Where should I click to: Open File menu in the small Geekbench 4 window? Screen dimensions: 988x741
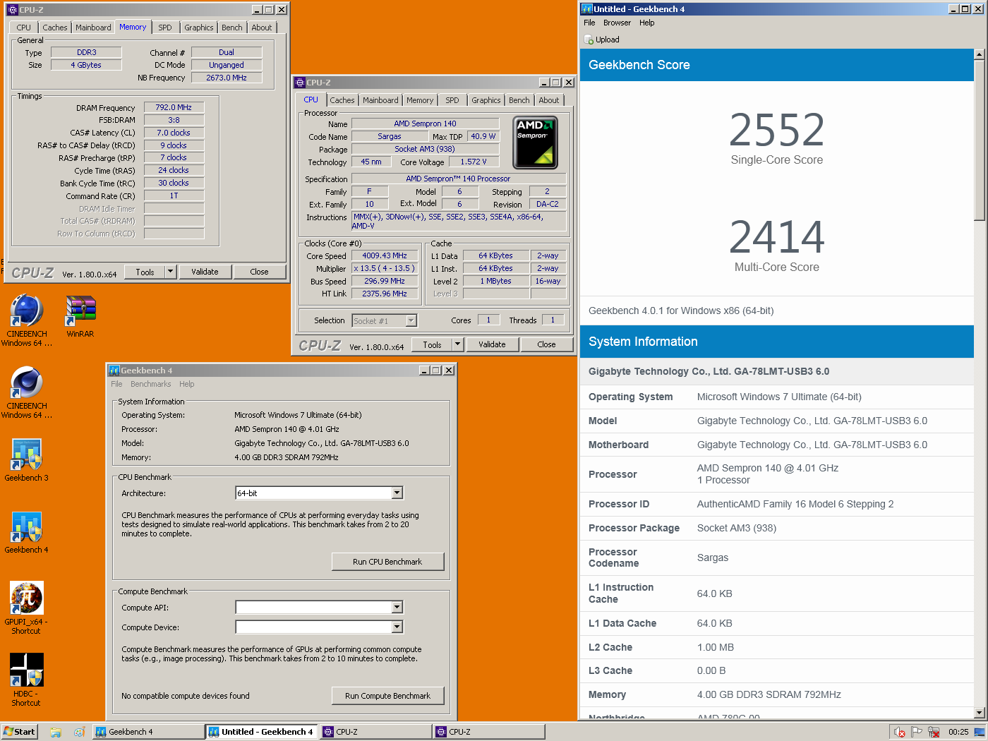tap(116, 384)
